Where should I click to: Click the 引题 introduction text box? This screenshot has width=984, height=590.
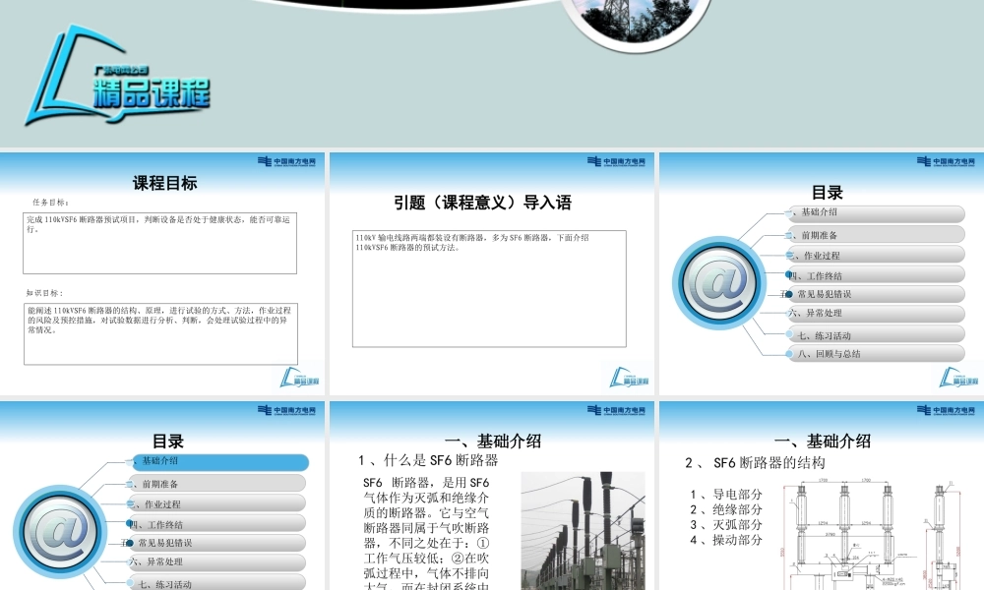[x=489, y=288]
